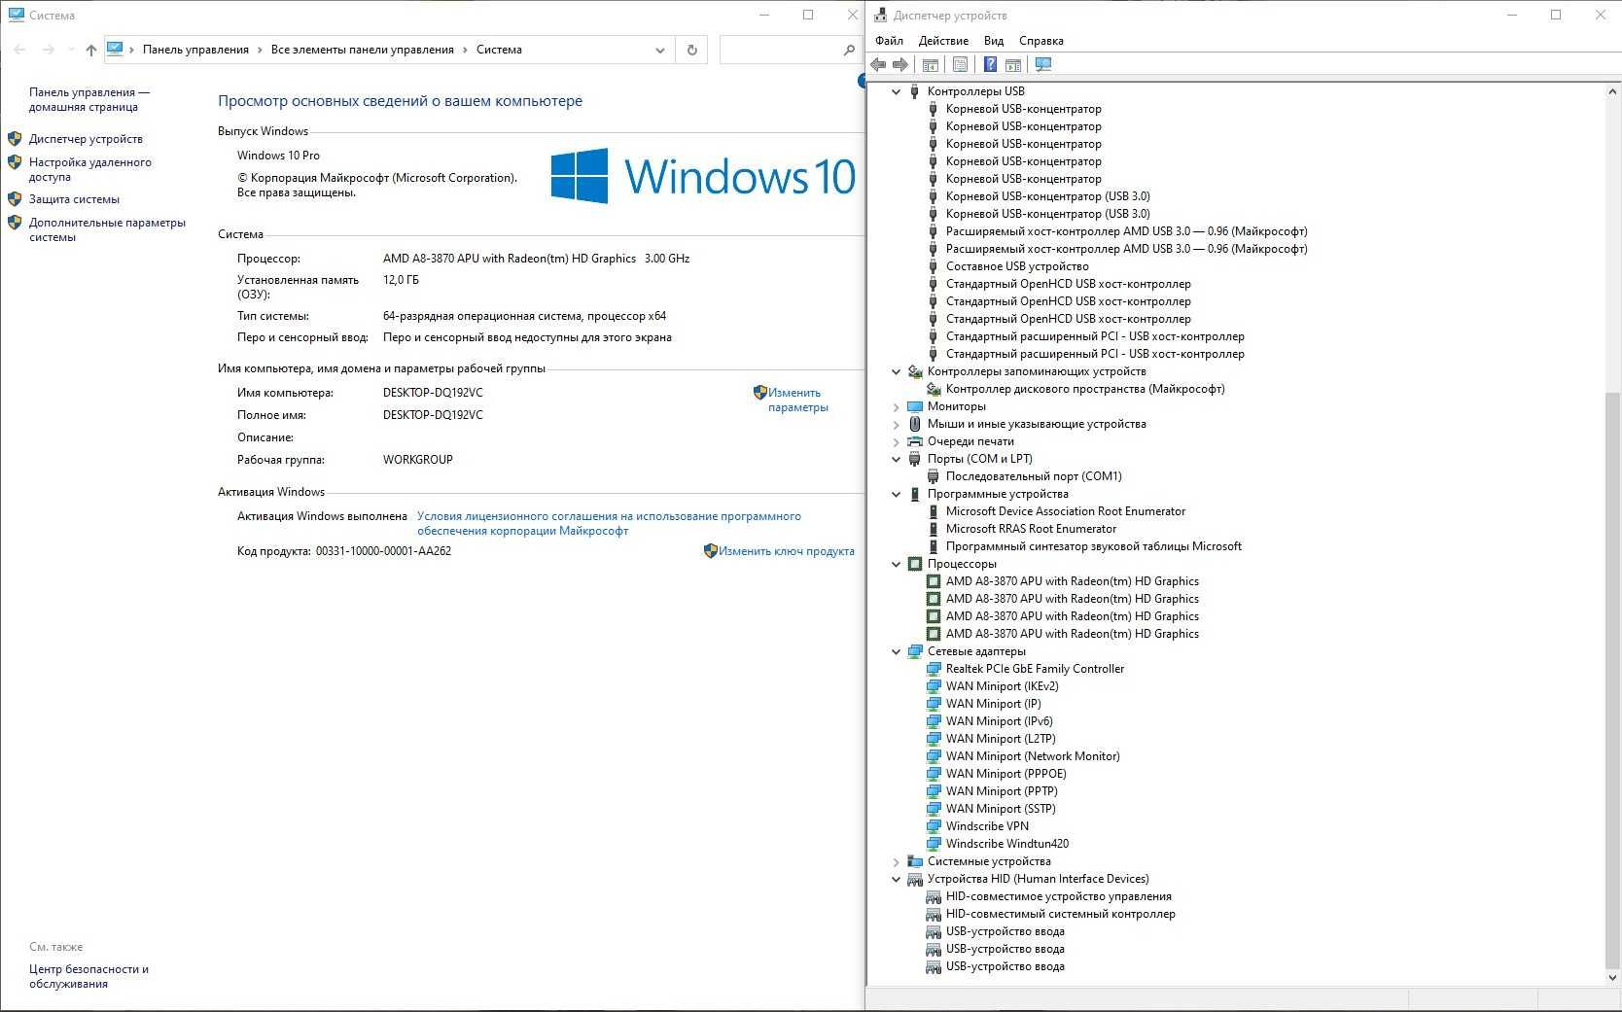Open Защита системы link

[74, 199]
